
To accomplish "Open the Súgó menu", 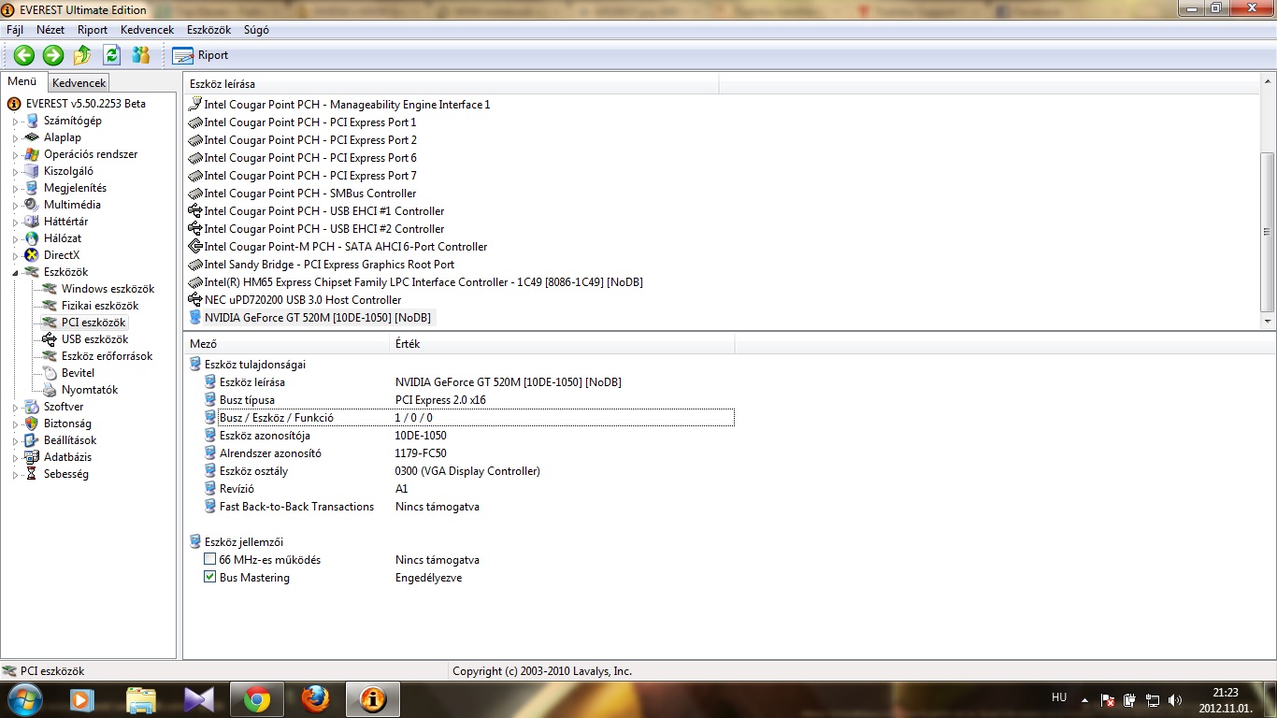I will (x=256, y=30).
